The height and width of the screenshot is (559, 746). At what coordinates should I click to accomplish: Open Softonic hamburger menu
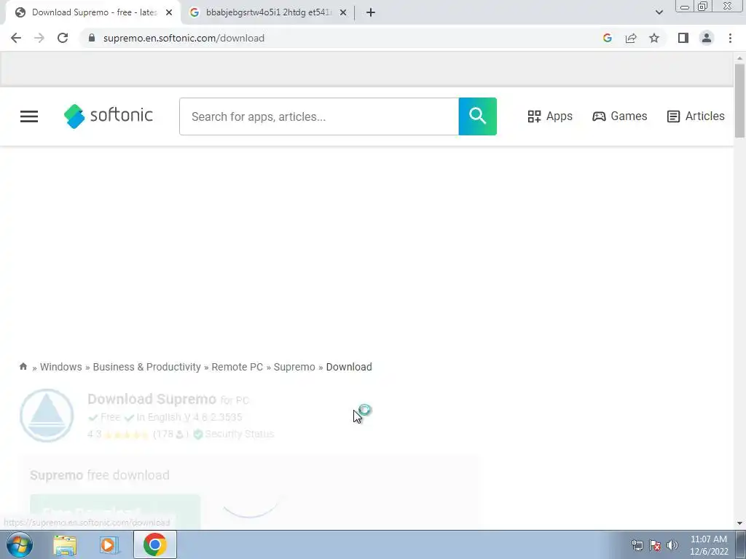point(29,116)
